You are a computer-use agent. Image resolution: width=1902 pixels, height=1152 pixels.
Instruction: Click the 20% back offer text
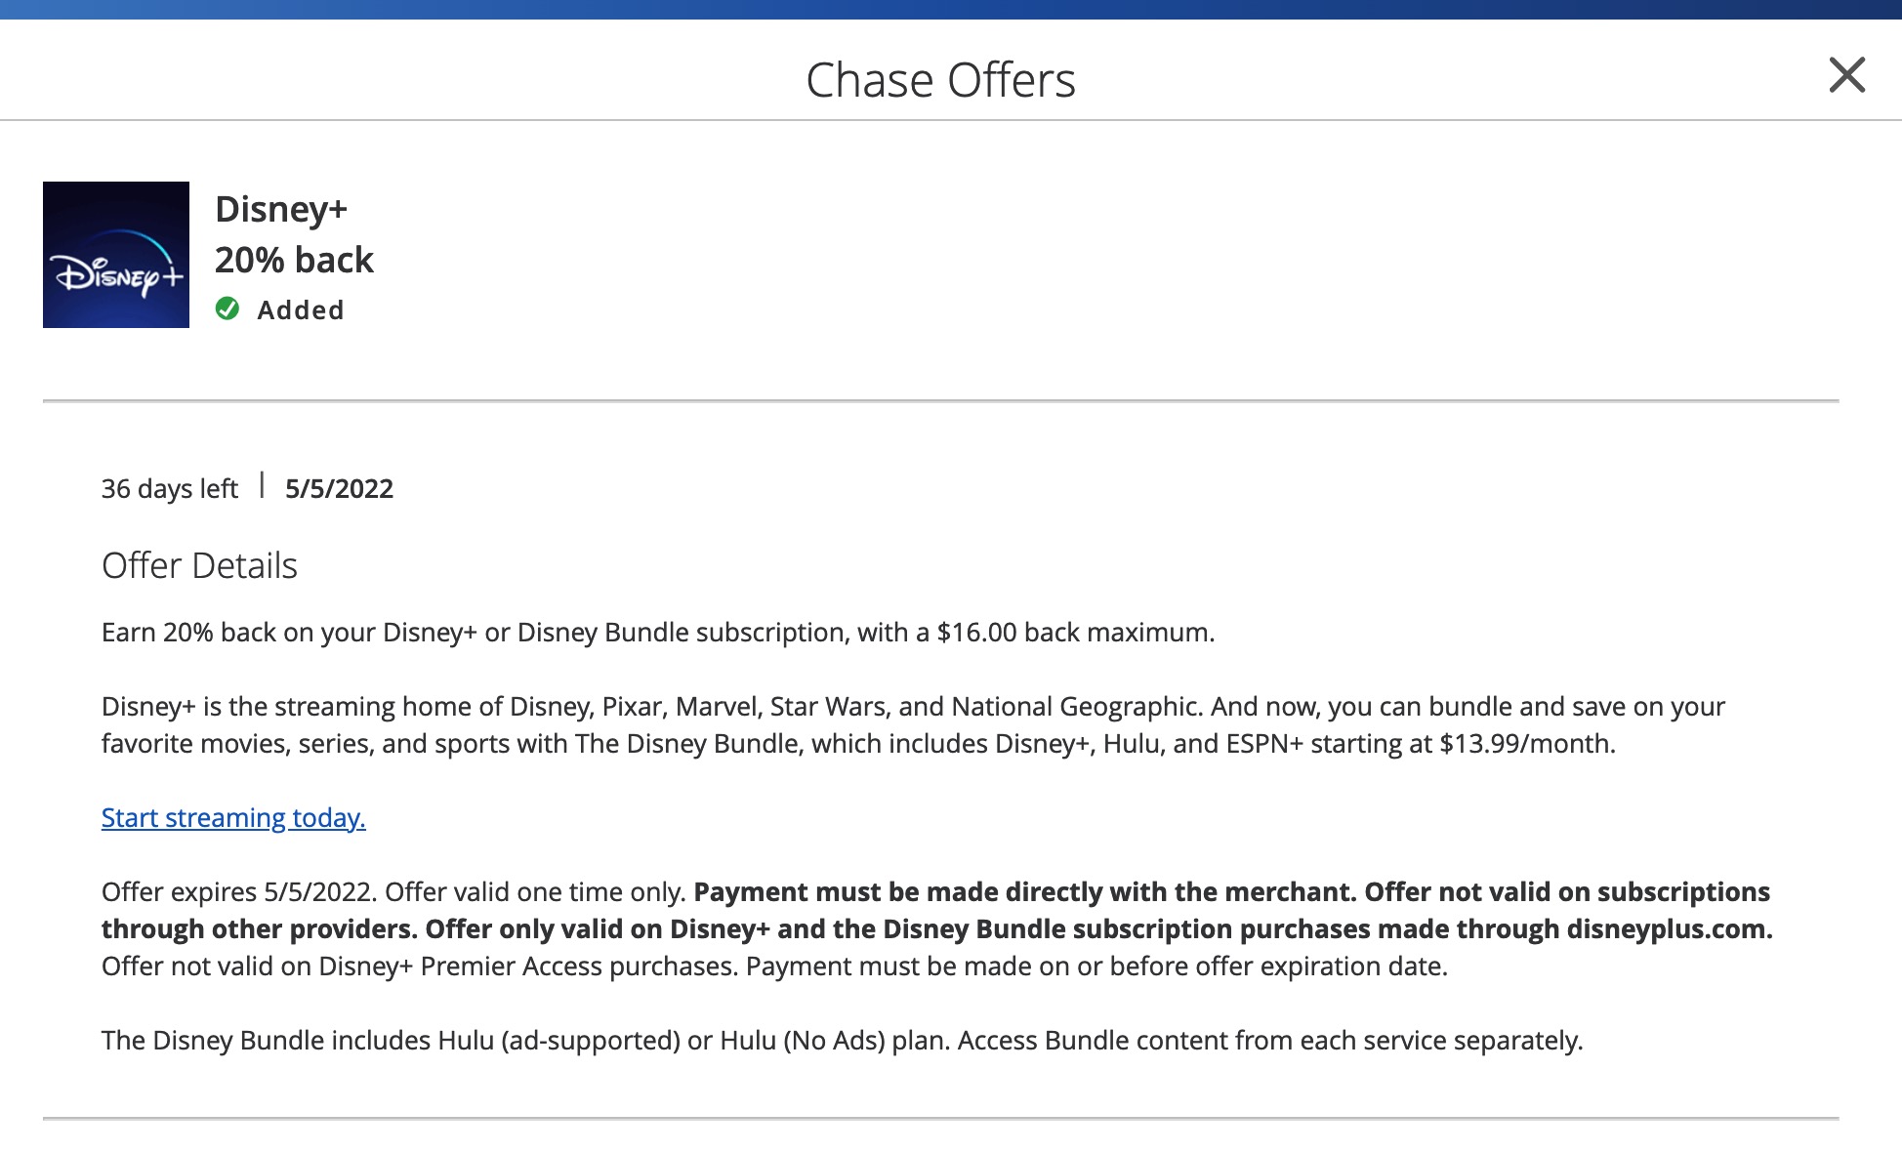click(293, 259)
